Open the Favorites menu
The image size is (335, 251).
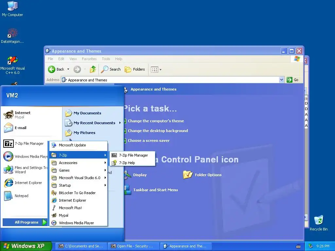[x=89, y=59]
